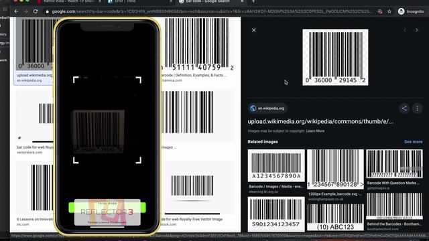Open the Behind the Barcodes Bootham image
The image size is (429, 241).
click(394, 206)
